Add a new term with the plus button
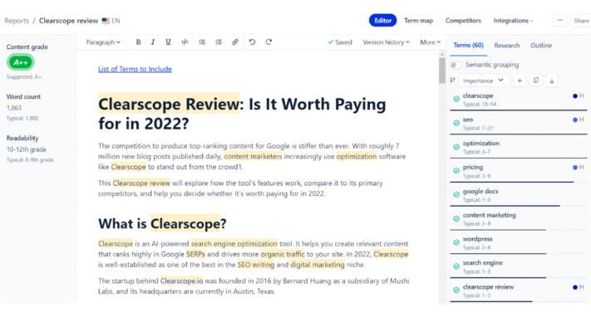The image size is (591, 332). (520, 81)
